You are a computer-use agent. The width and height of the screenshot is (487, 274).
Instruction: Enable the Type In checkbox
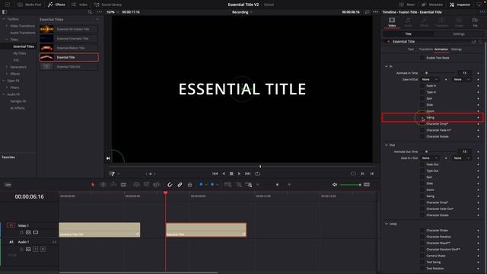point(422,92)
